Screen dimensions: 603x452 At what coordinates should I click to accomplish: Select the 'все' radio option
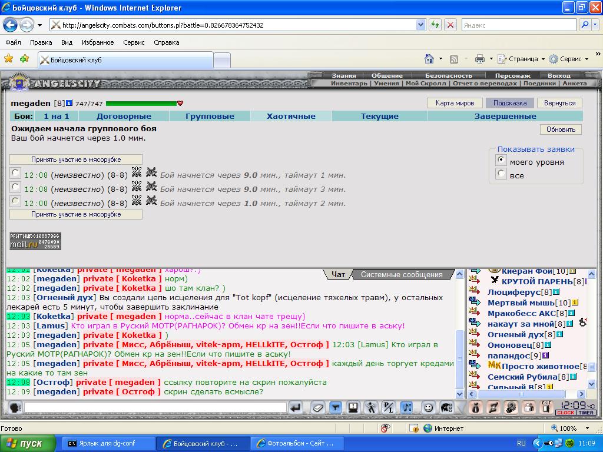pos(501,174)
